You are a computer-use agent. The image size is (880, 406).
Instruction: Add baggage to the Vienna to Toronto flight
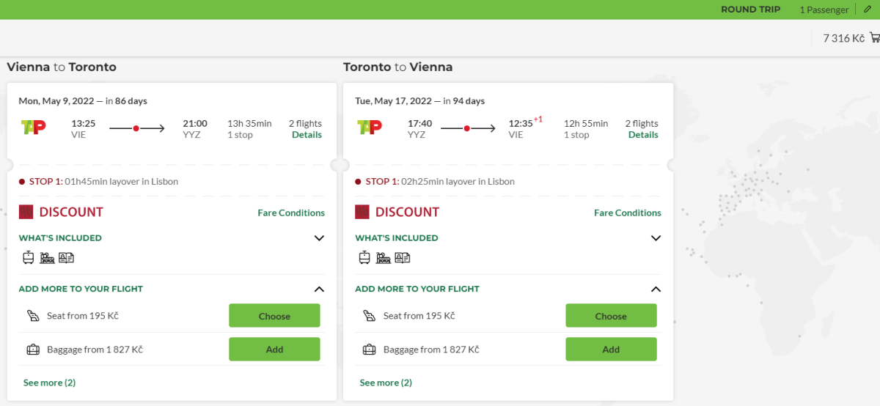pyautogui.click(x=274, y=350)
